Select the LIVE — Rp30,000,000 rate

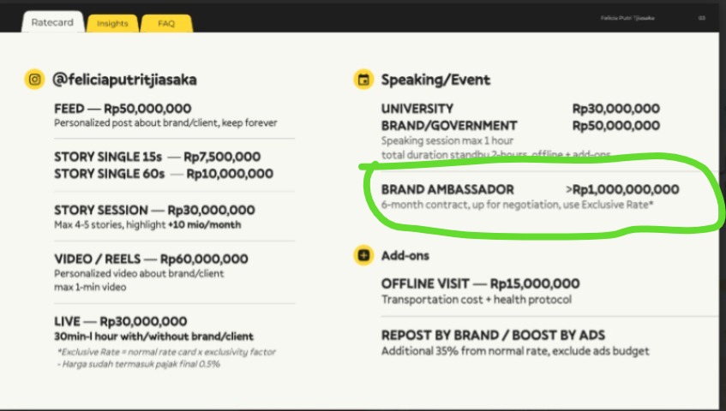pyautogui.click(x=120, y=321)
